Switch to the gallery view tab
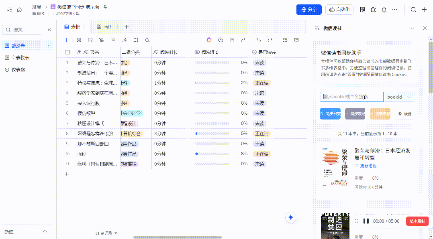The width and height of the screenshot is (433, 239). 105,27
